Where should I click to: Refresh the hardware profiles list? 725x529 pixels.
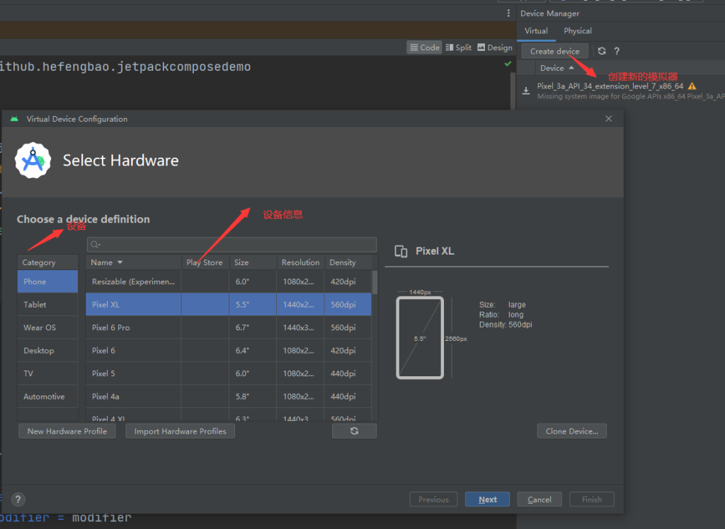coord(354,431)
